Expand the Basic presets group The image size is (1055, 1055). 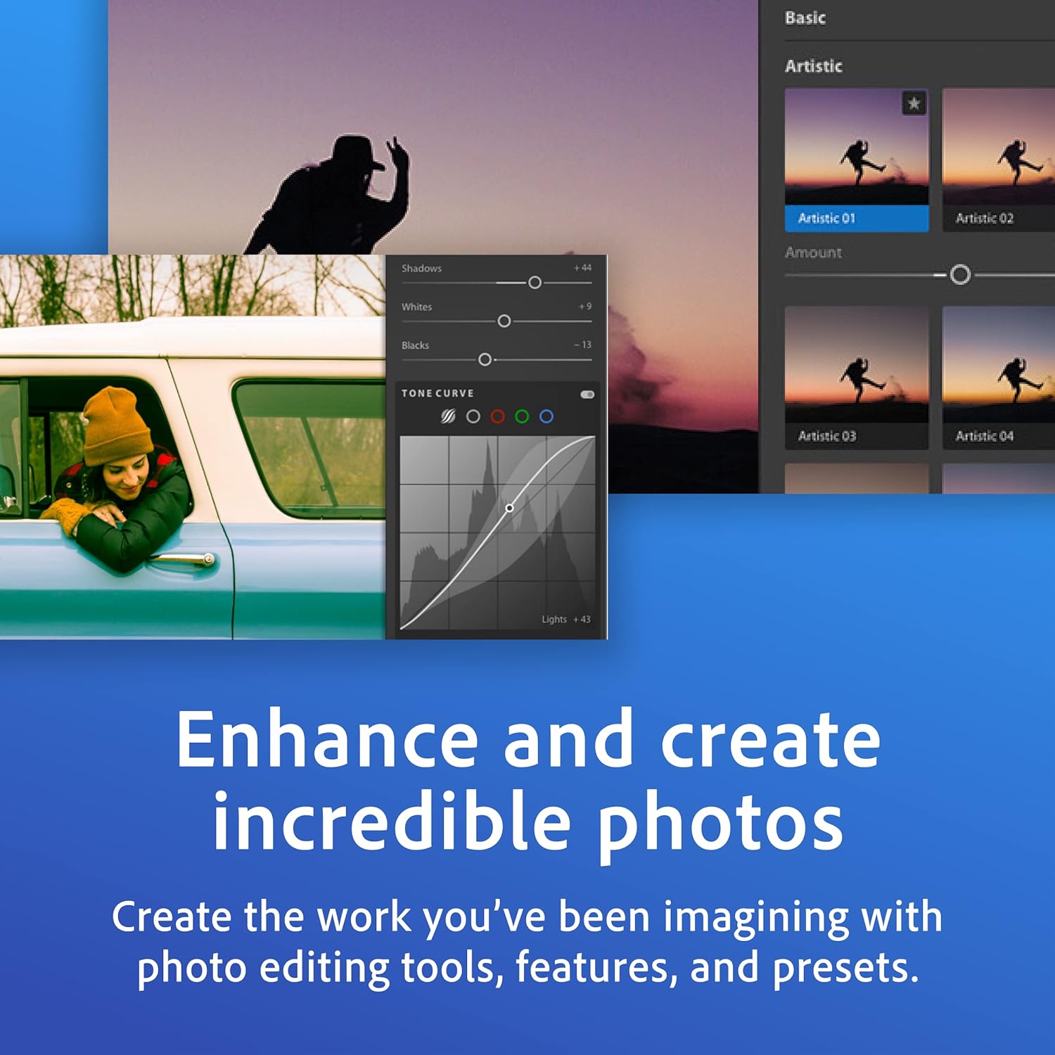coord(805,18)
